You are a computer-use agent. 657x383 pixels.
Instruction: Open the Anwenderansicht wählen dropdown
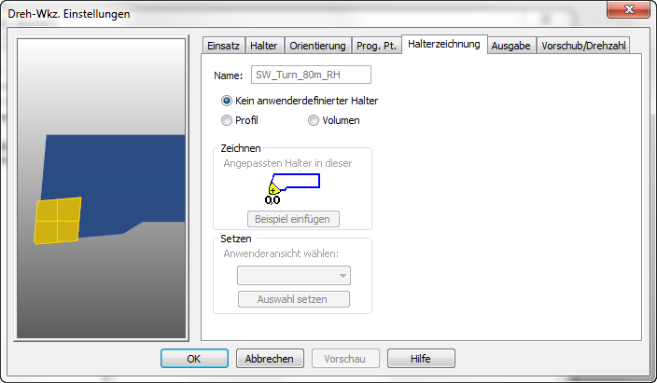pos(294,276)
